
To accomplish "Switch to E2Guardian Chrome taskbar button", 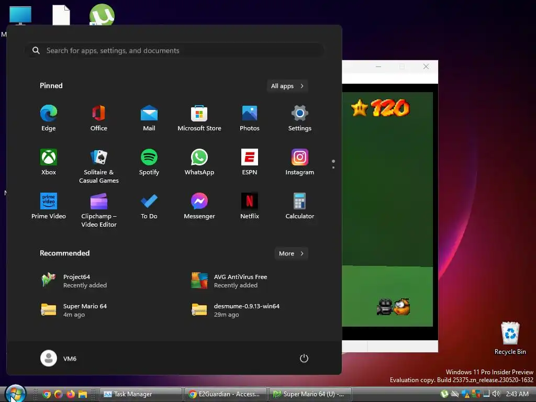I will pos(226,394).
